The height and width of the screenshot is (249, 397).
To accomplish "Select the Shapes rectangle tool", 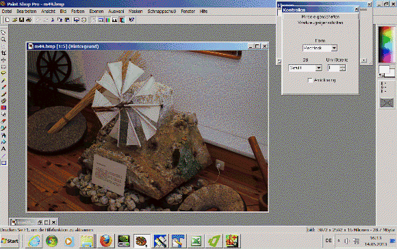I will point(3,163).
